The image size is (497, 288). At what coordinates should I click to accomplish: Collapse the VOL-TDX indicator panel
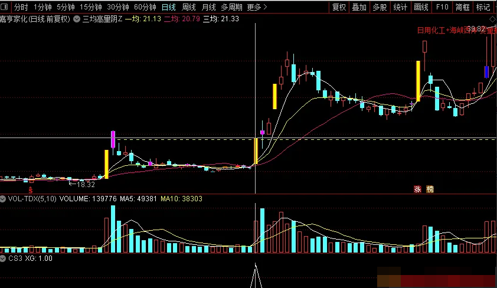(x=4, y=199)
